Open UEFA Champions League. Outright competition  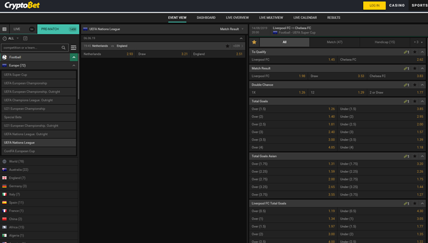[x=39, y=100]
